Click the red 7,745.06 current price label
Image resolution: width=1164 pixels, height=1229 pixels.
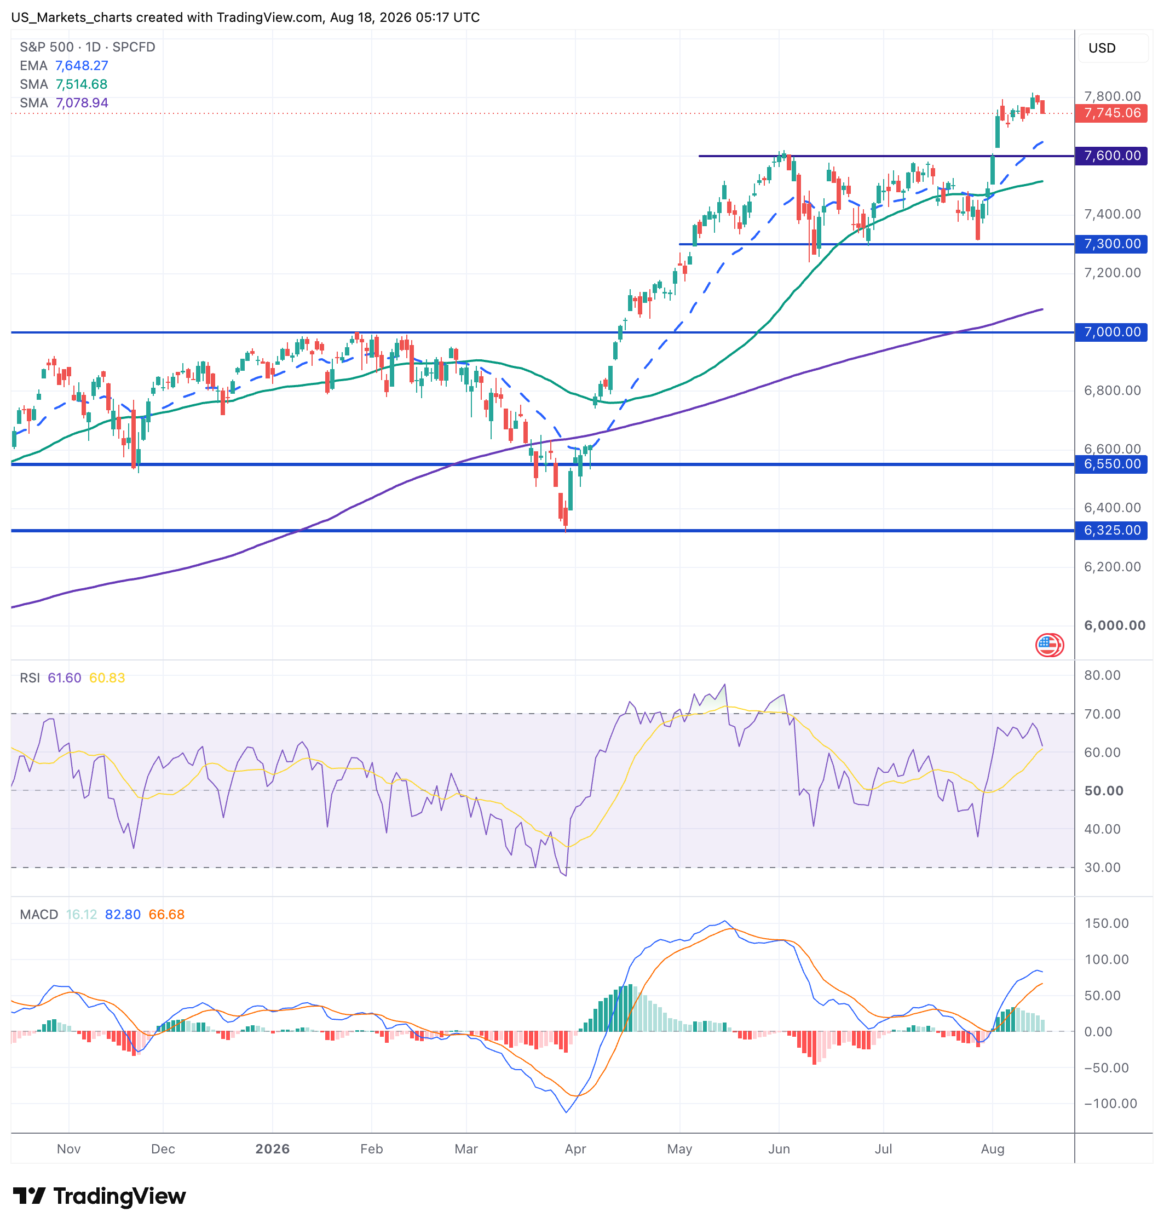(1111, 113)
